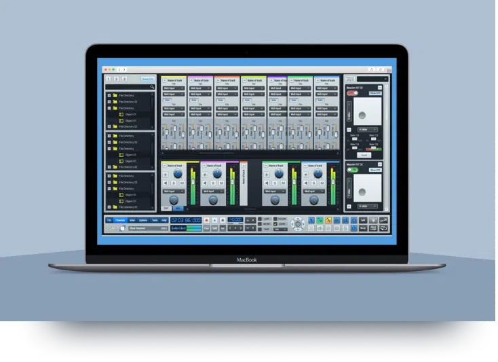The width and height of the screenshot is (498, 362).
Task: Click the S solo button on first lower track
Action: [x=174, y=183]
